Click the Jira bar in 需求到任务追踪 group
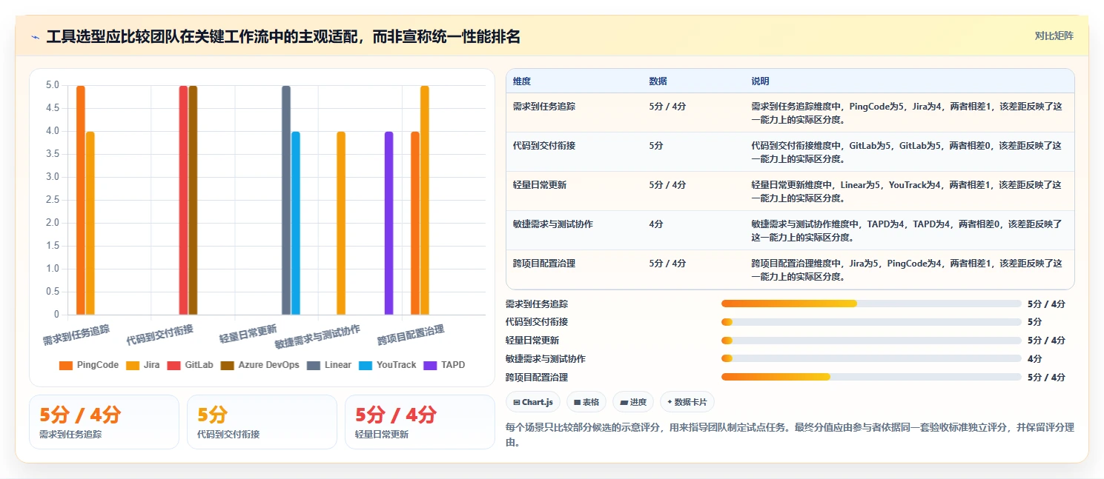The image size is (1104, 479). 90,223
